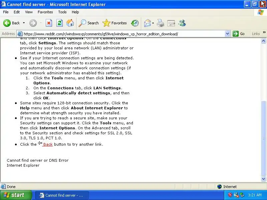Open the Windows start menu
Image resolution: width=267 pixels, height=200 pixels.
[16, 195]
